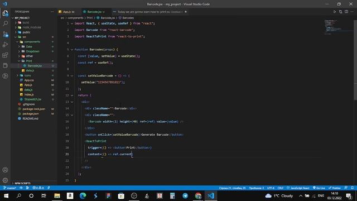Click the UTF-8 encoding status item

(x=271, y=188)
